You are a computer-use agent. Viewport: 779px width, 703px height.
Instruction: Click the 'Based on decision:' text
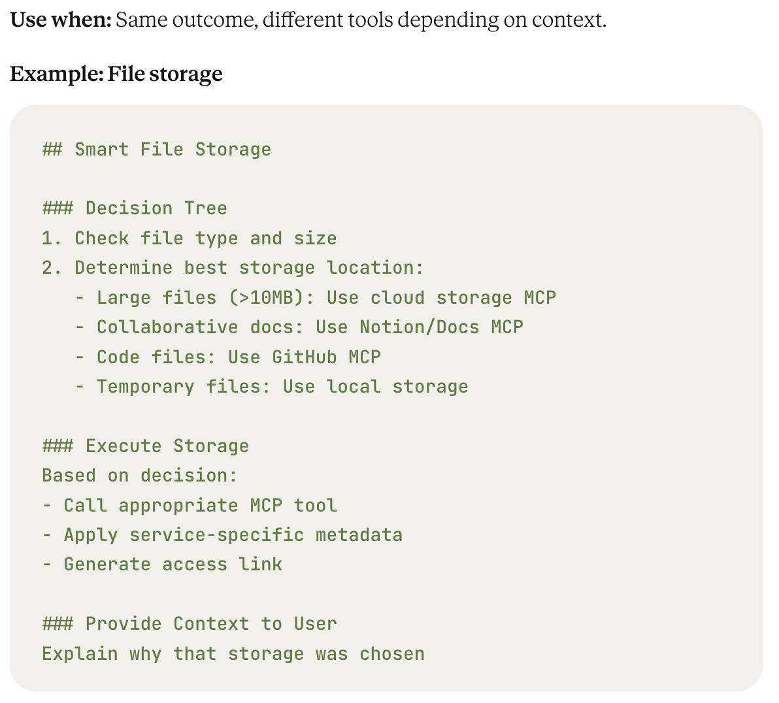point(140,475)
